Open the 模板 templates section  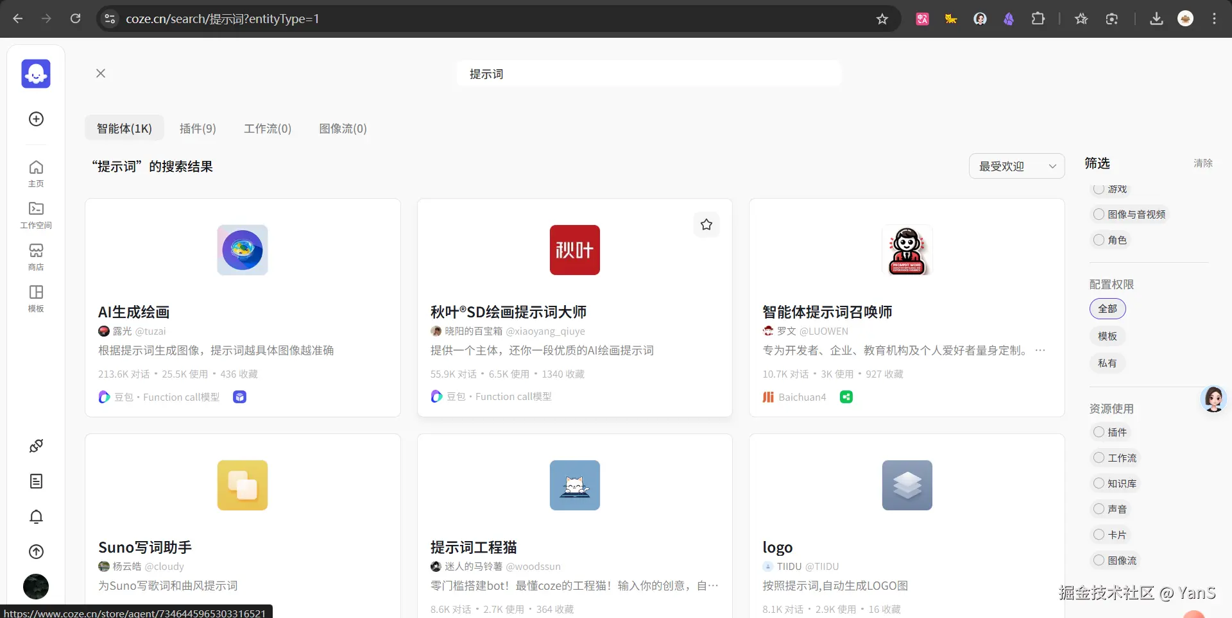(x=36, y=299)
